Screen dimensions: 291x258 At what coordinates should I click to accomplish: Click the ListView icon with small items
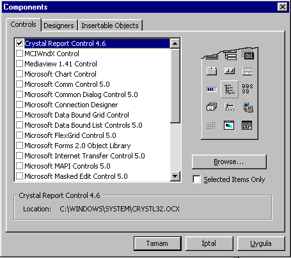pos(248,89)
